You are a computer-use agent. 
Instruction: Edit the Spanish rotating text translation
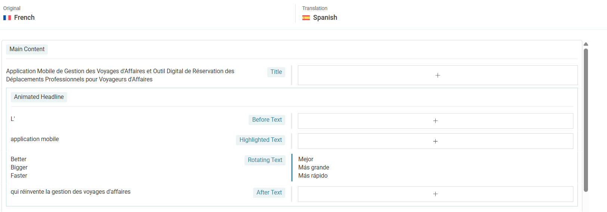point(314,168)
